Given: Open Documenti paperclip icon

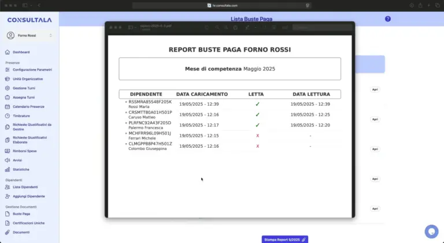Looking at the screenshot, I should [x=8, y=232].
